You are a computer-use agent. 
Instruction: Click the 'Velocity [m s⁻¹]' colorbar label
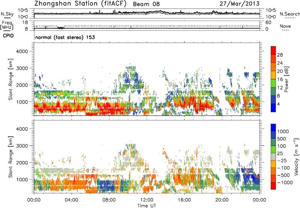(x=296, y=157)
